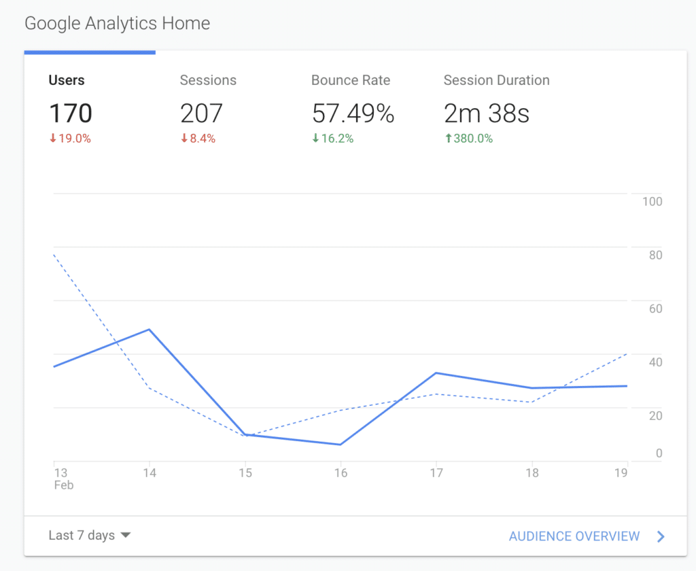Click the 19 date axis label
The image size is (696, 571).
(621, 473)
